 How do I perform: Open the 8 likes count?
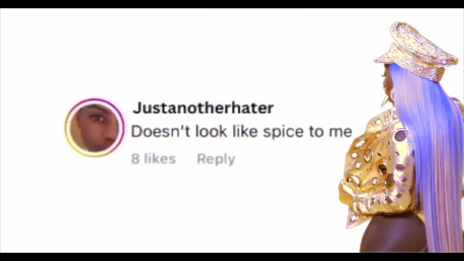[x=153, y=159]
